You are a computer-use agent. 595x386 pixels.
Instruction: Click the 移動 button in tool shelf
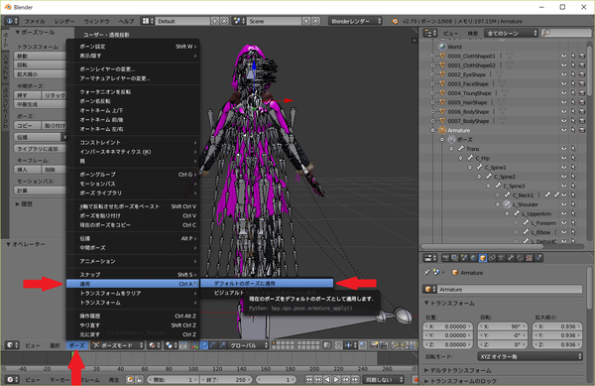pyautogui.click(x=41, y=56)
